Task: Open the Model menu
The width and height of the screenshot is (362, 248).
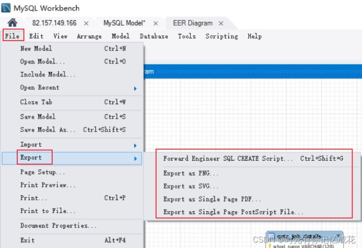Action: (x=120, y=36)
